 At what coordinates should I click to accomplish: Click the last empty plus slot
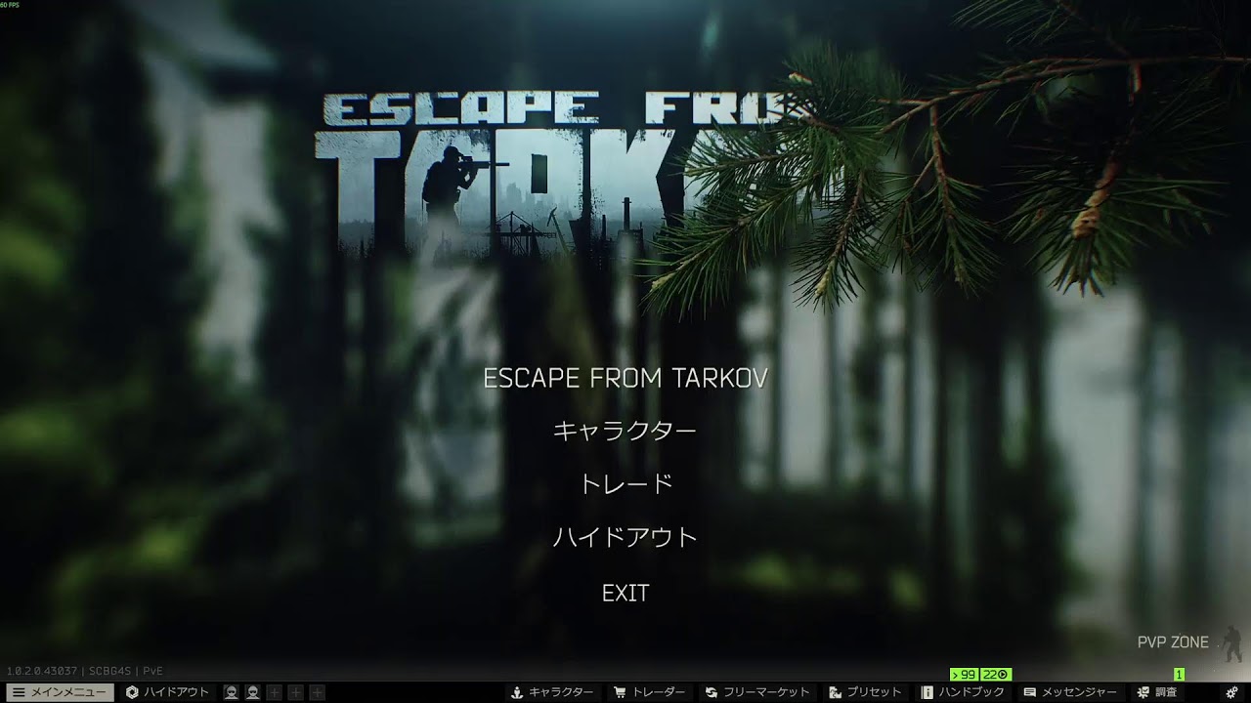(318, 692)
